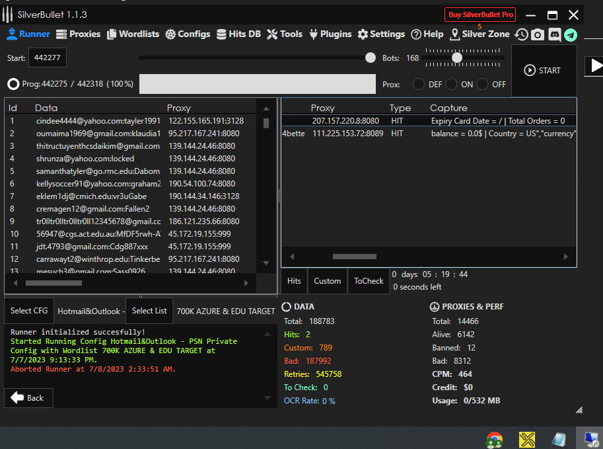Click the Discord icon in toolbar

click(554, 35)
